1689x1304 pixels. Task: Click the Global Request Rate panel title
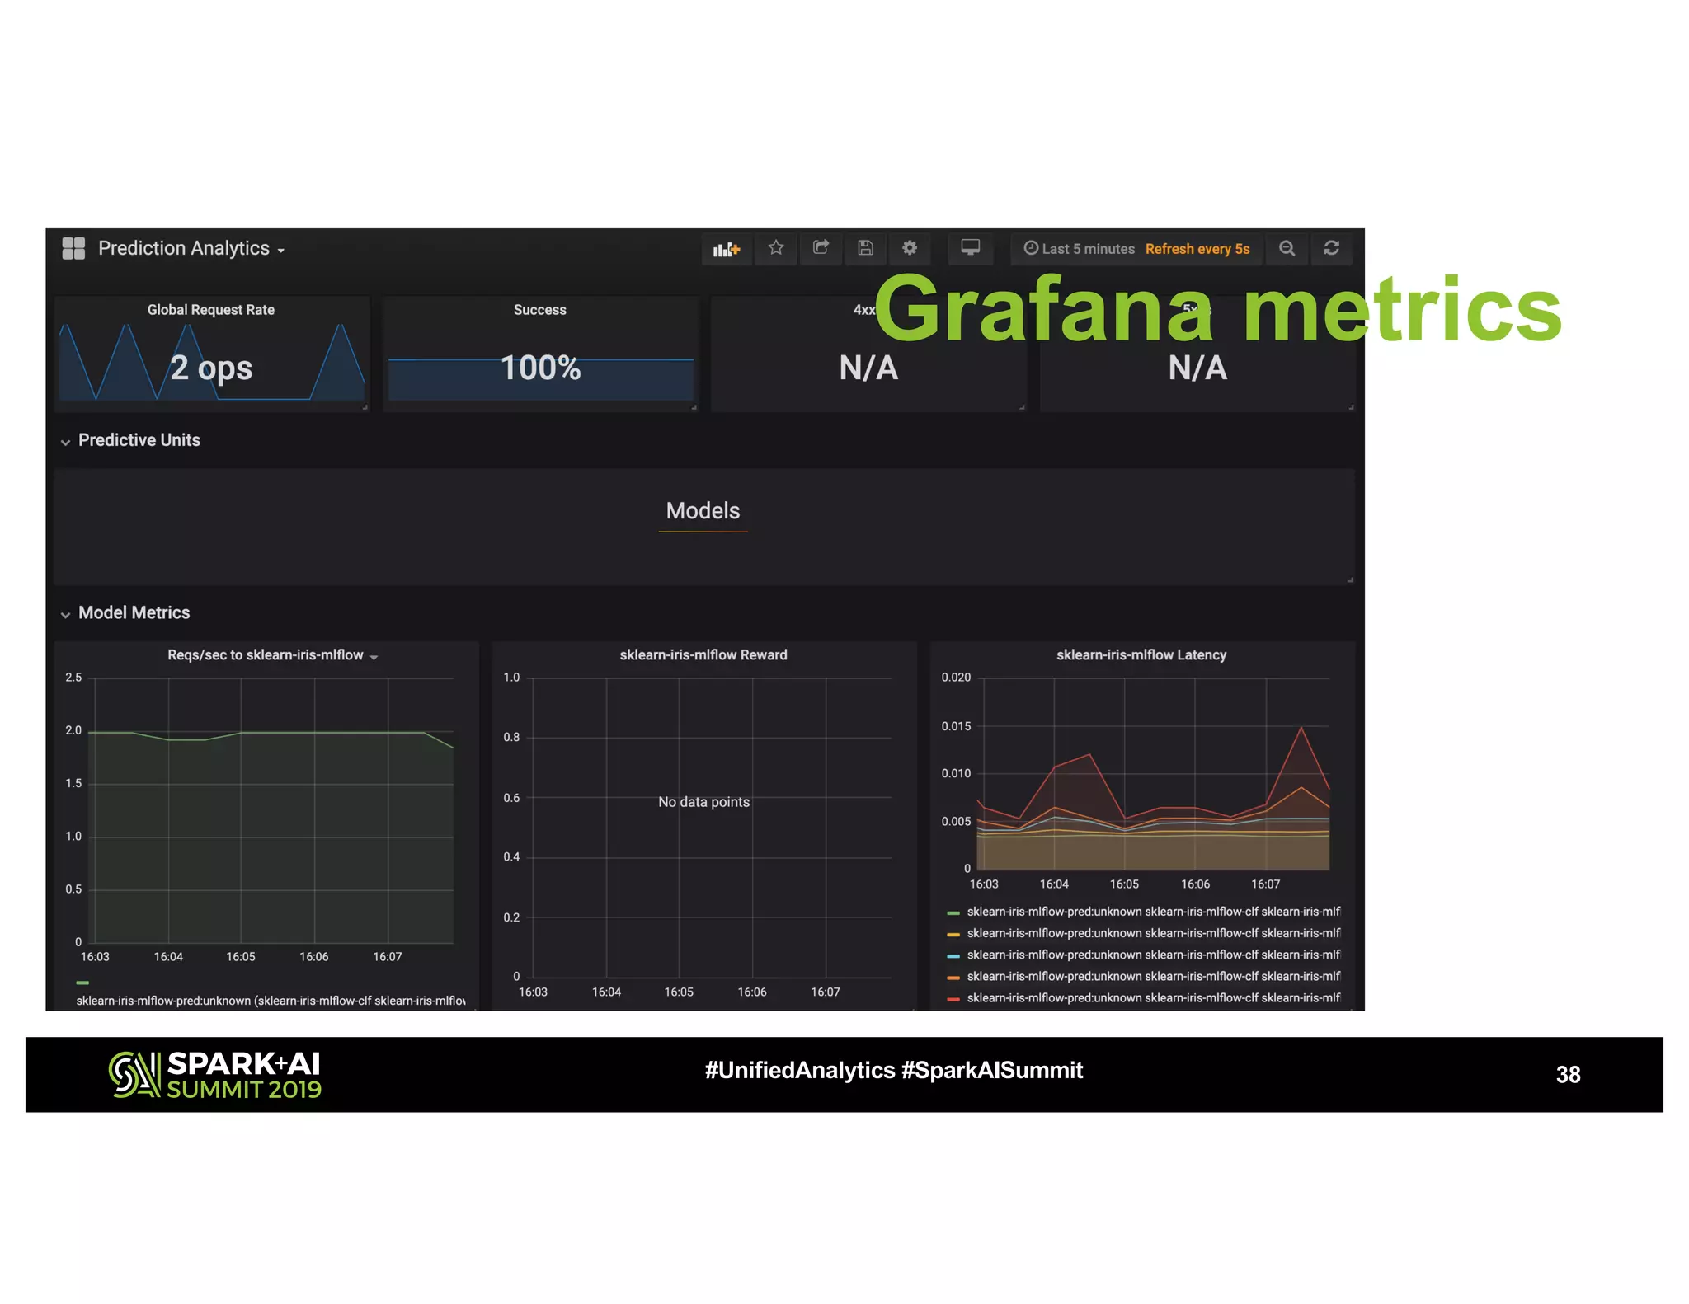(x=211, y=310)
